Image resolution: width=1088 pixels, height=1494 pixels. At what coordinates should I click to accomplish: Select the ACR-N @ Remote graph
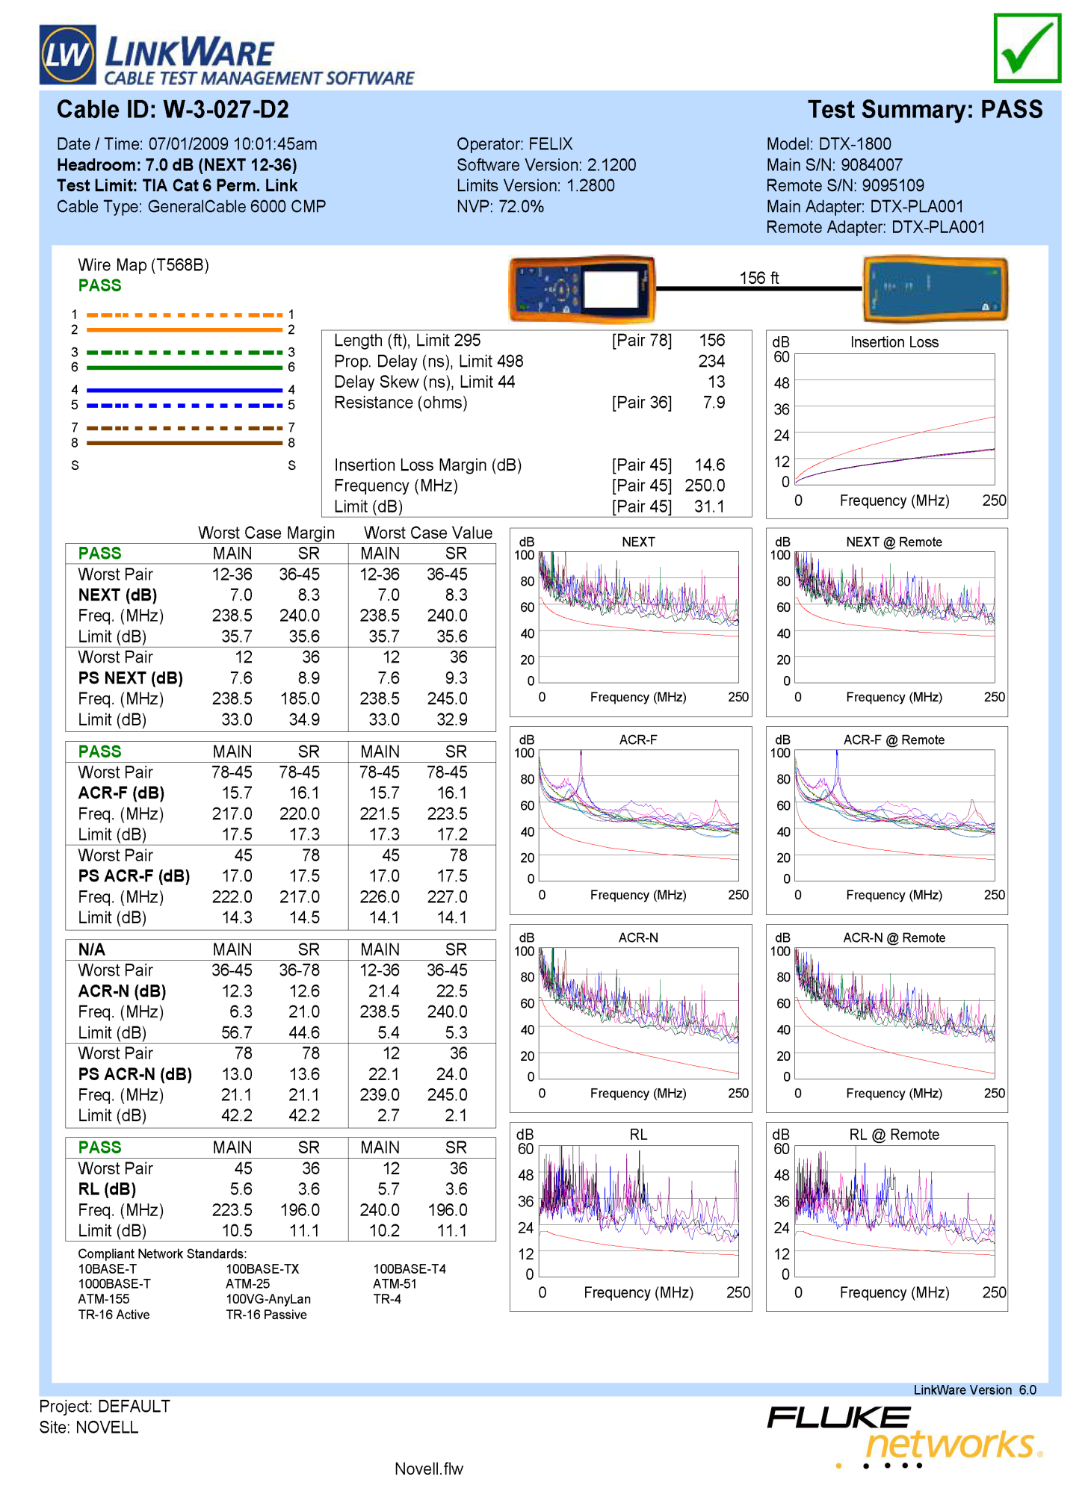click(x=887, y=1018)
